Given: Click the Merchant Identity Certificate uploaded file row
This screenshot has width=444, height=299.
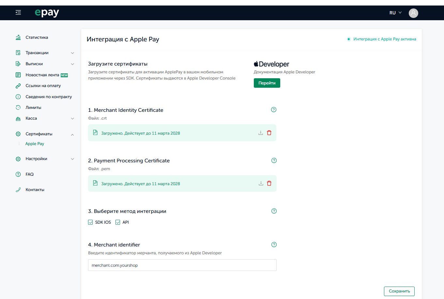Looking at the screenshot, I should tap(182, 133).
